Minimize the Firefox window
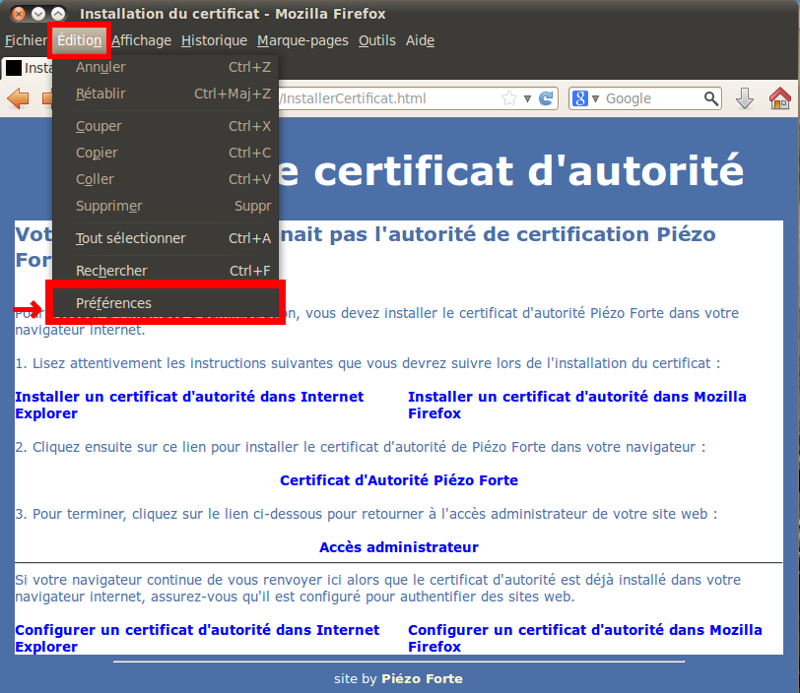The height and width of the screenshot is (693, 800). 38,14
